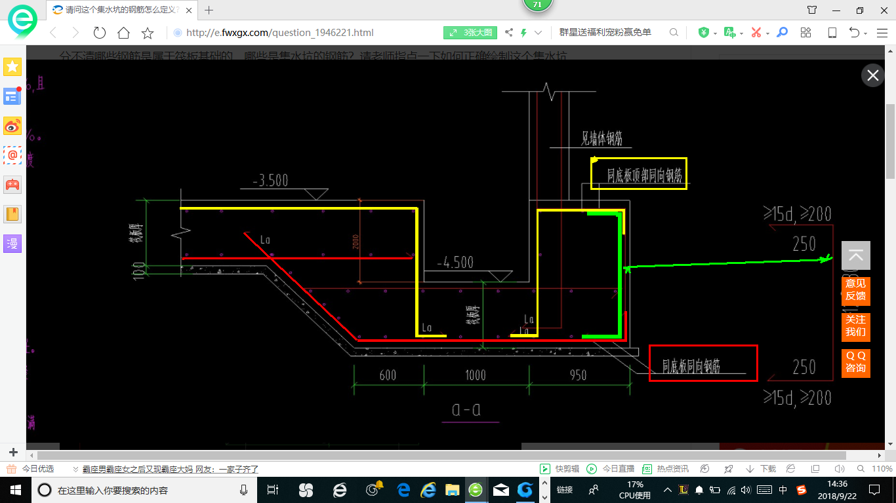Go to the browser home page
Image resolution: width=896 pixels, height=503 pixels.
pyautogui.click(x=123, y=33)
